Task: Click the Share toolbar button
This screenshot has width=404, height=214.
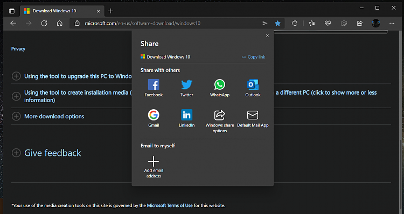Action: pyautogui.click(x=360, y=24)
